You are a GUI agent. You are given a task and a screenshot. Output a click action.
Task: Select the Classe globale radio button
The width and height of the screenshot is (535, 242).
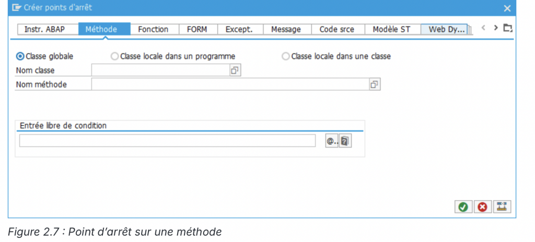pyautogui.click(x=20, y=56)
